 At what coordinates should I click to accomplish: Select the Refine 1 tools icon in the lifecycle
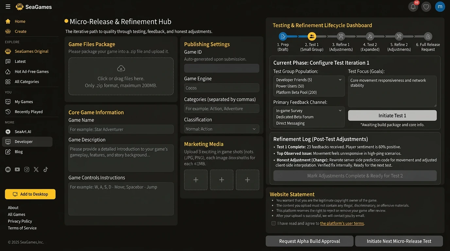341,36
